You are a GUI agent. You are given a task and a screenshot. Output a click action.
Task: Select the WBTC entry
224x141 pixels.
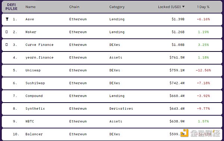(30, 121)
